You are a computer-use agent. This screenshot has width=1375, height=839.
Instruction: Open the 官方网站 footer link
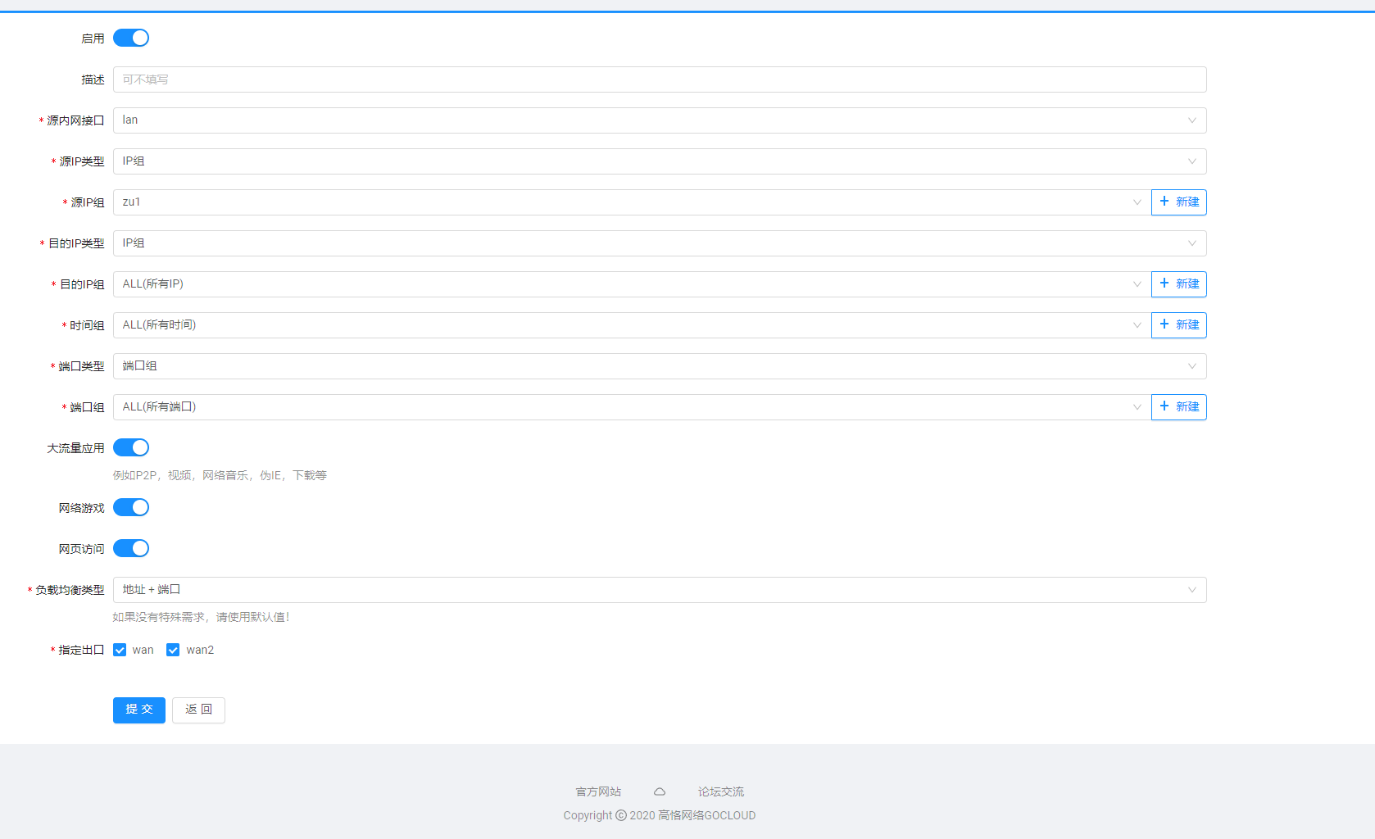click(x=598, y=791)
